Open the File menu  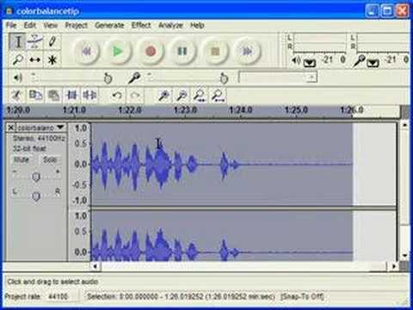click(11, 25)
